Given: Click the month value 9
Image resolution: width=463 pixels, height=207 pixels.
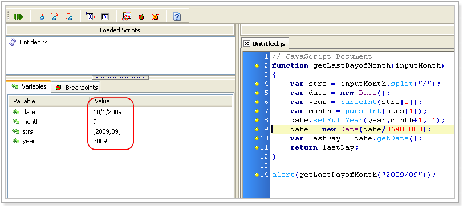Looking at the screenshot, I should point(95,122).
